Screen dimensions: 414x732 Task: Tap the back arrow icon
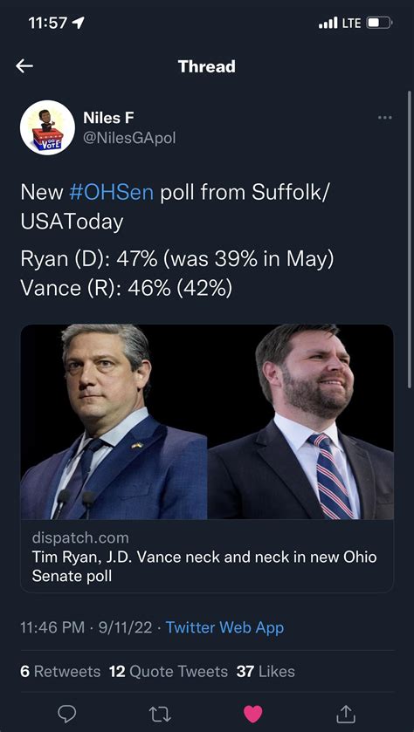24,66
